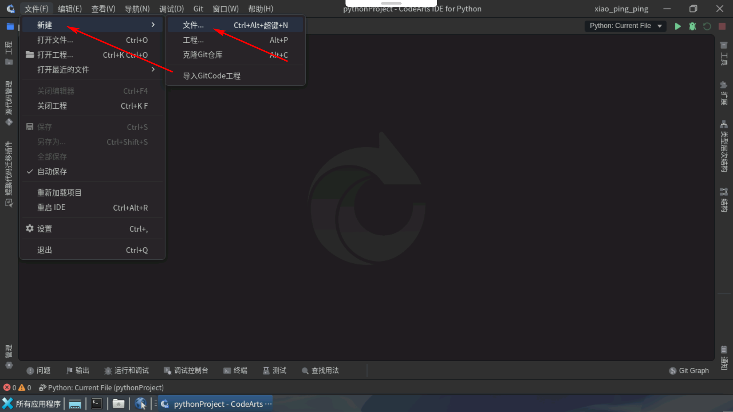The width and height of the screenshot is (733, 412).
Task: Open the Git menu
Action: (x=198, y=8)
